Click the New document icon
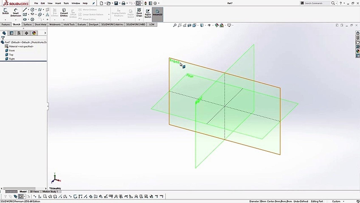Screen dimensions: 360x203 coord(101,3)
